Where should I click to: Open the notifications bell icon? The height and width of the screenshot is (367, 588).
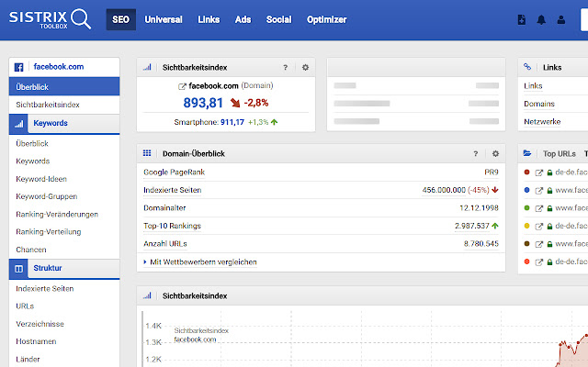tap(541, 19)
